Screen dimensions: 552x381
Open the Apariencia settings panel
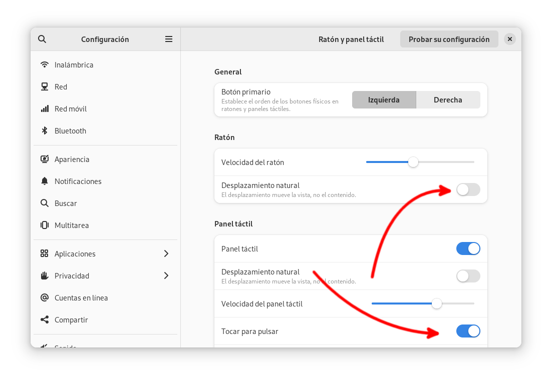(x=72, y=159)
